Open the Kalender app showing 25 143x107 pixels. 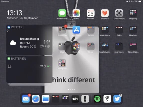tap(91, 13)
